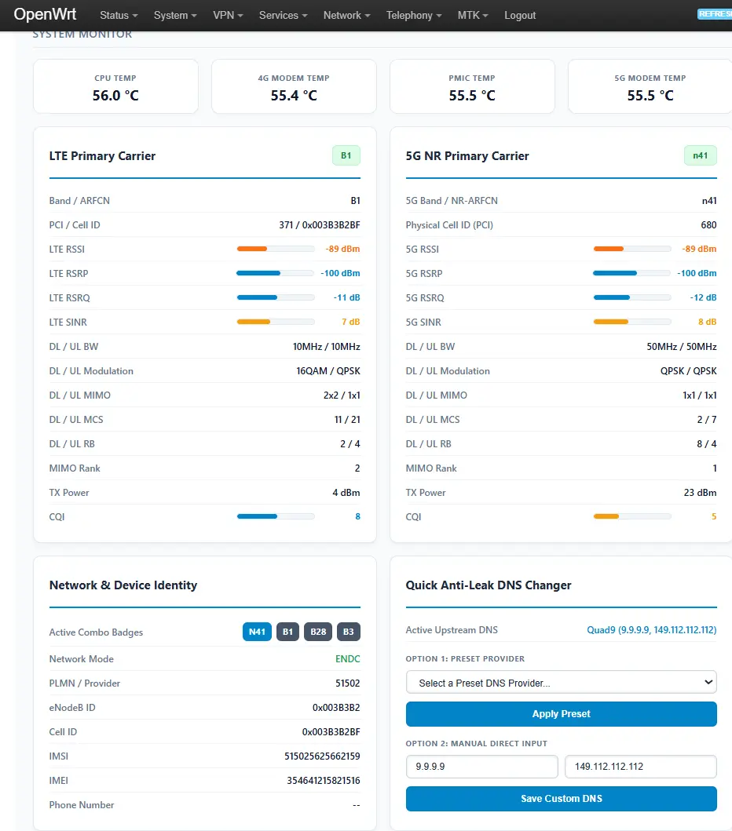732x831 pixels.
Task: Click the LTE RSRQ value -11 dB
Action: (x=347, y=297)
